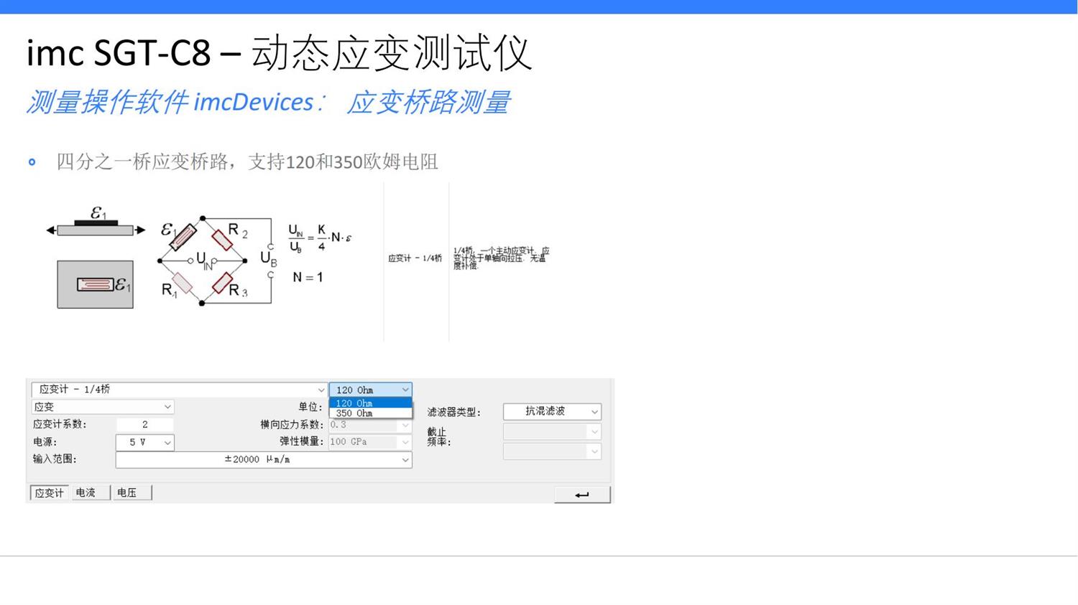Click the strain gauge ε1 illustration
The image size is (1078, 605).
[96, 257]
